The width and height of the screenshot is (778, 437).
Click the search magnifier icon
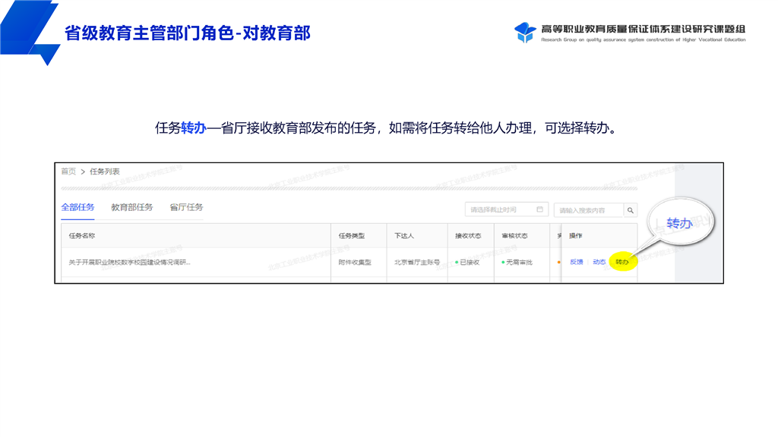click(631, 210)
